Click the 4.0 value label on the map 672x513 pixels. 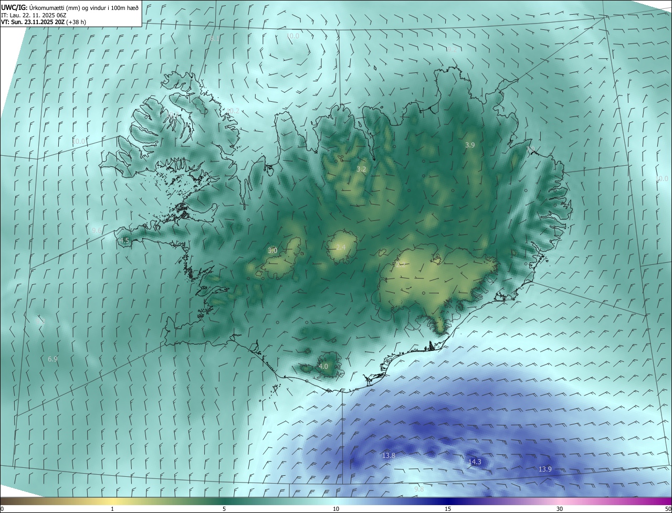[323, 366]
